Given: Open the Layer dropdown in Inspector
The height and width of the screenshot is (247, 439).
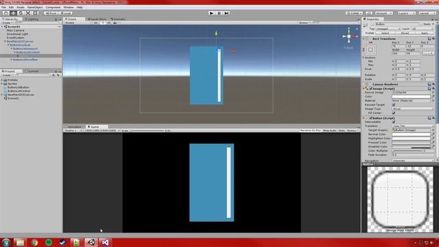Looking at the screenshot, I should pos(423,29).
